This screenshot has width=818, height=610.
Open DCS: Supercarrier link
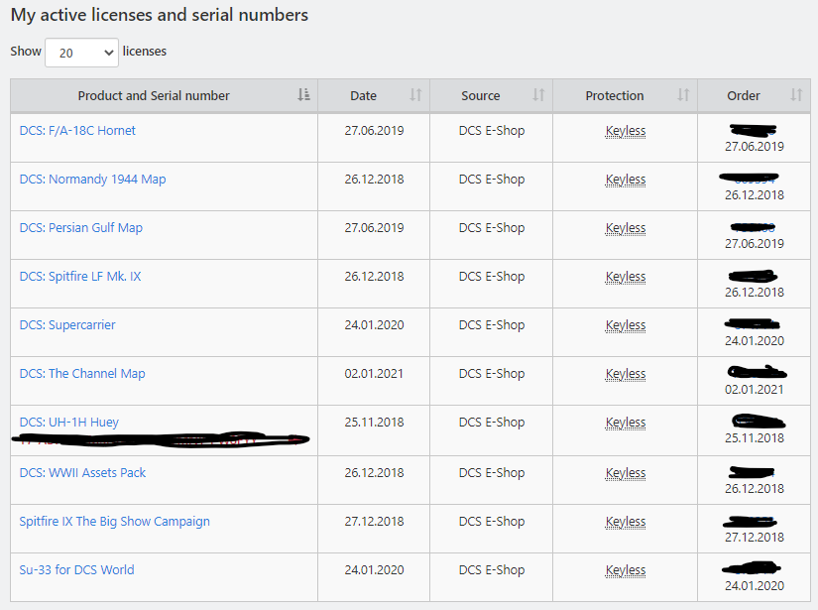tap(67, 325)
